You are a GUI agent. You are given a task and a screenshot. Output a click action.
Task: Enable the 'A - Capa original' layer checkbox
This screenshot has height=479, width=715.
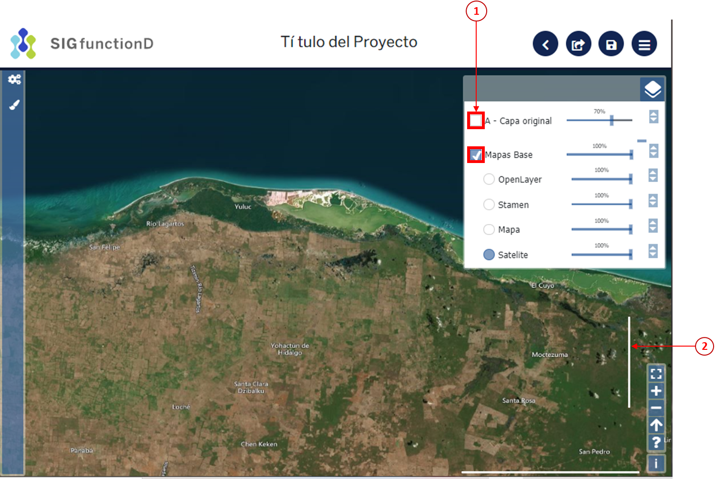point(476,121)
